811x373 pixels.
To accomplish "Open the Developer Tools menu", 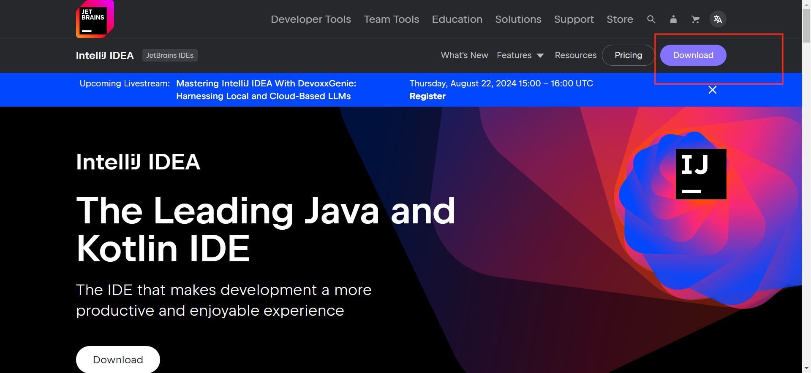I will click(311, 19).
